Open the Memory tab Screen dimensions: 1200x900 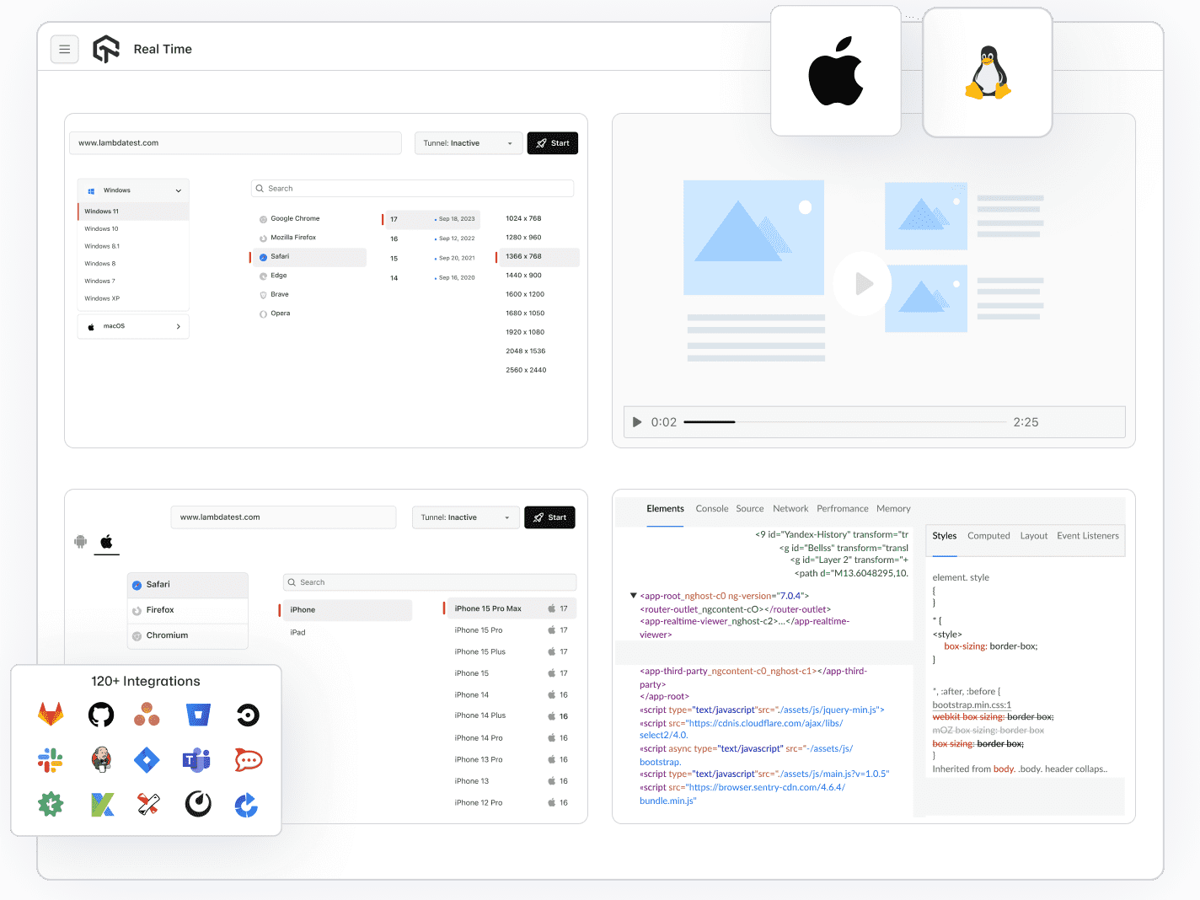[x=893, y=509]
